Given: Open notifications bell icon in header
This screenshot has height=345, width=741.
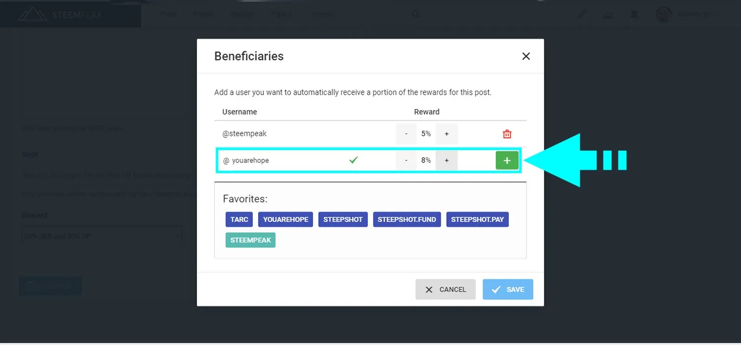Looking at the screenshot, I should click(634, 15).
